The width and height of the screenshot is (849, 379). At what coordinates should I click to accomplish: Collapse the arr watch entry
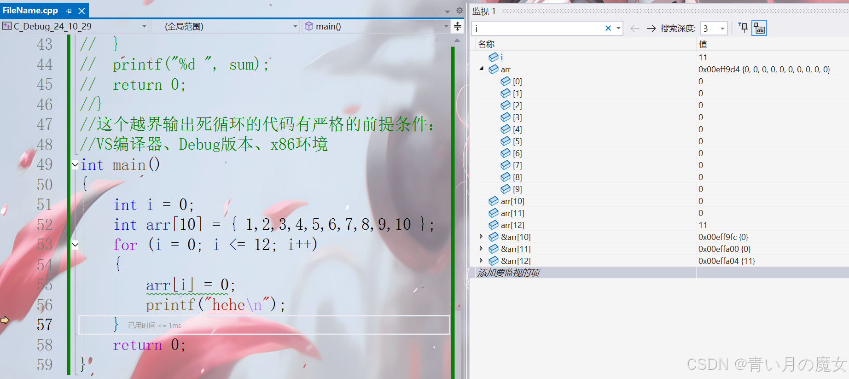[482, 69]
